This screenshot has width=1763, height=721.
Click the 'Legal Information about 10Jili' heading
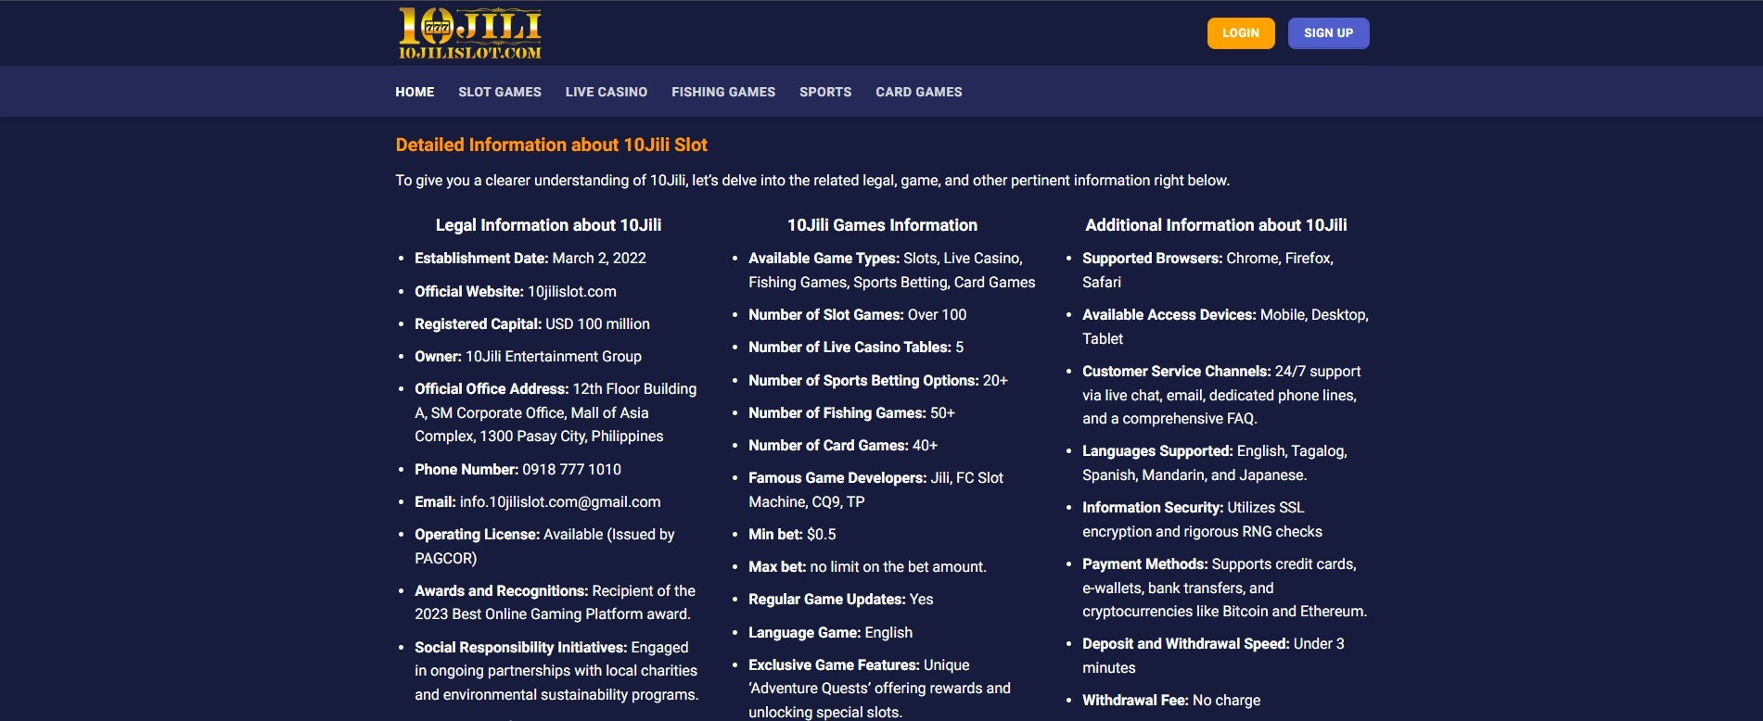pos(548,225)
